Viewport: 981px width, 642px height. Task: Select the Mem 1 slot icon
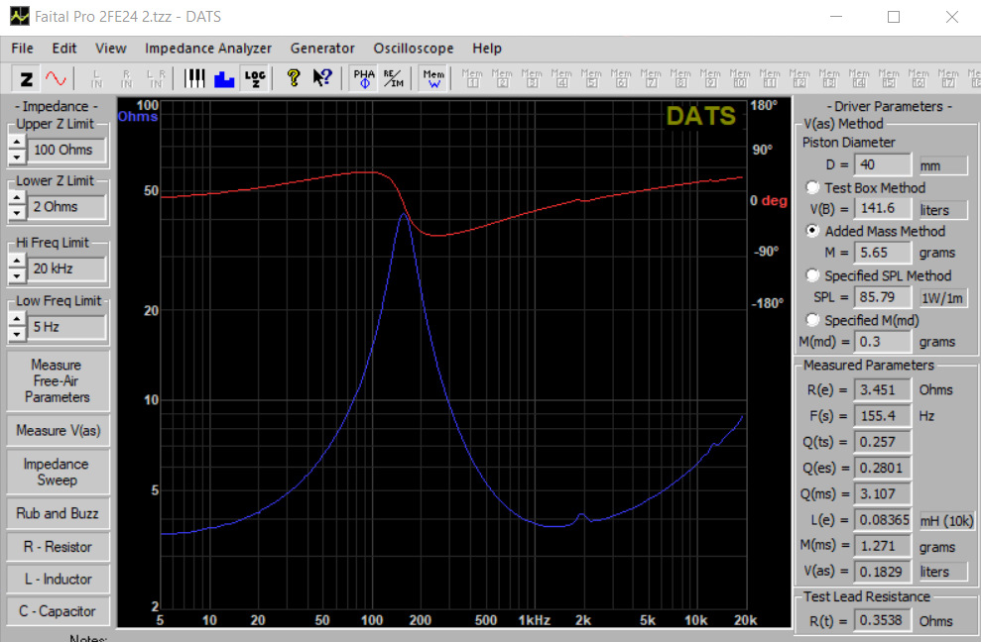(472, 79)
